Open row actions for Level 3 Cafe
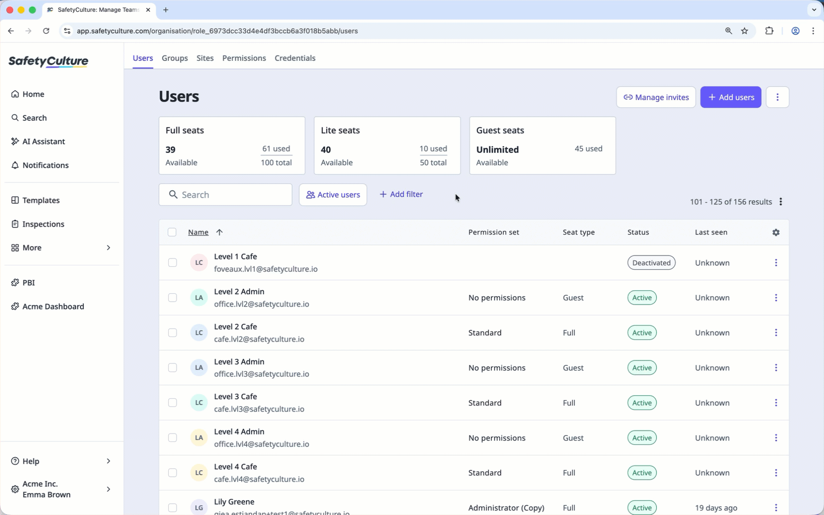Screen dimensions: 824x515 [x=776, y=403]
